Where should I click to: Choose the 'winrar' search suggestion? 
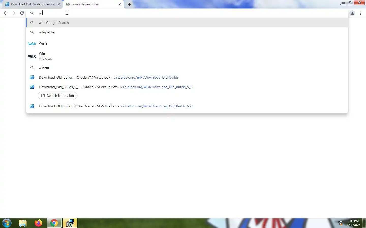coord(187,68)
